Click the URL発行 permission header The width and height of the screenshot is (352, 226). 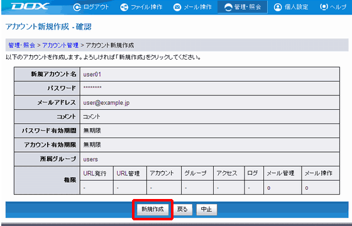[x=95, y=173]
